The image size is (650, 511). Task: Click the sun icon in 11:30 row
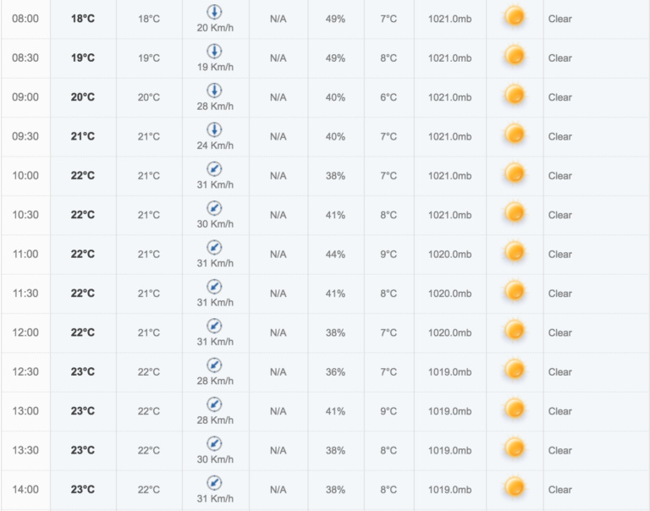515,291
